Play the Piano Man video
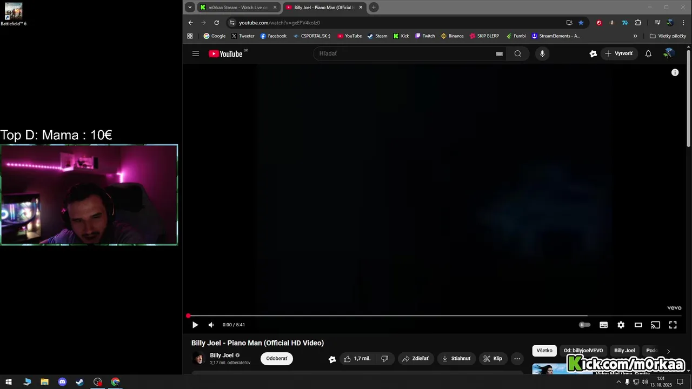Screen dimensions: 692x389 (195, 325)
